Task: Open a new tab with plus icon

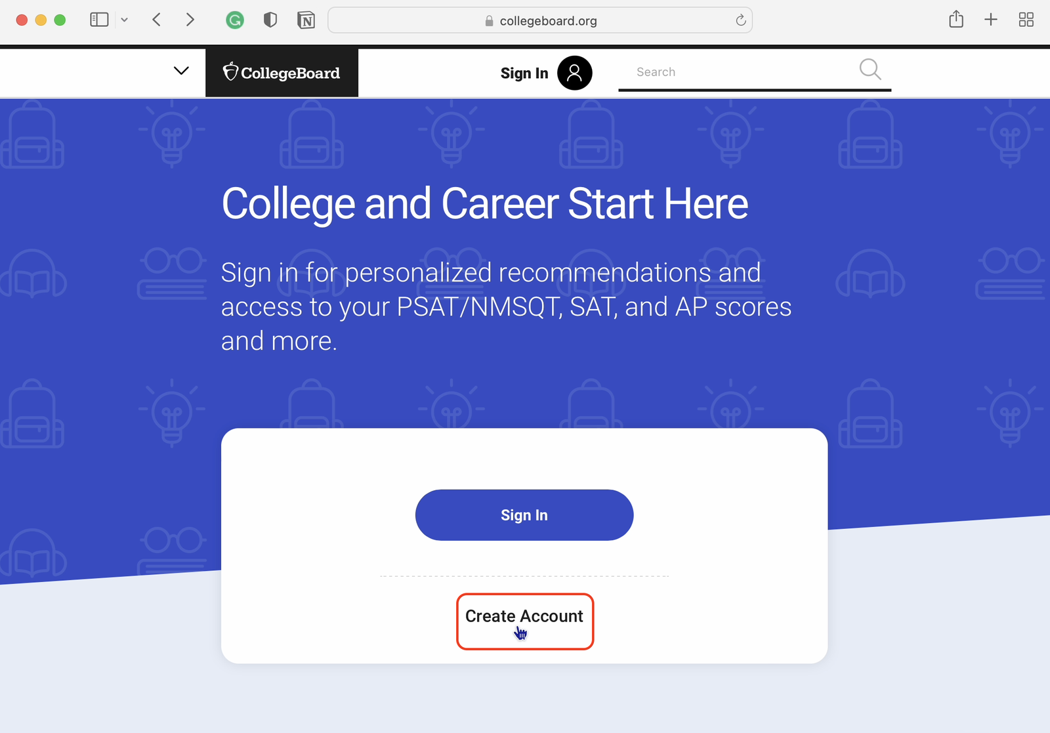Action: coord(991,20)
